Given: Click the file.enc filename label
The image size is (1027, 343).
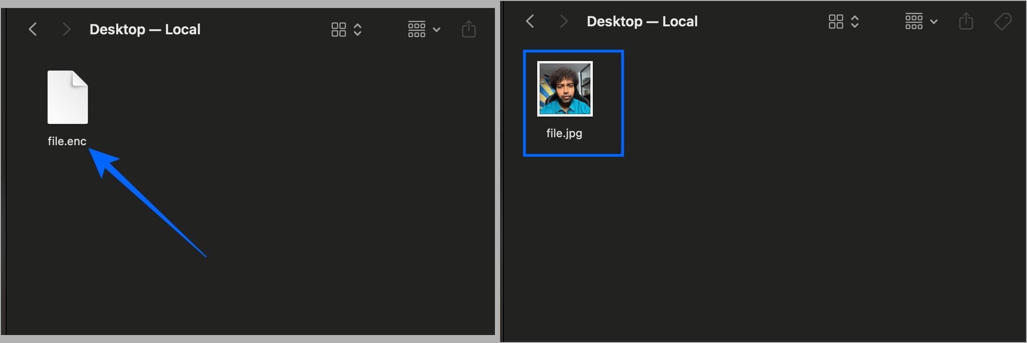Looking at the screenshot, I should point(67,141).
